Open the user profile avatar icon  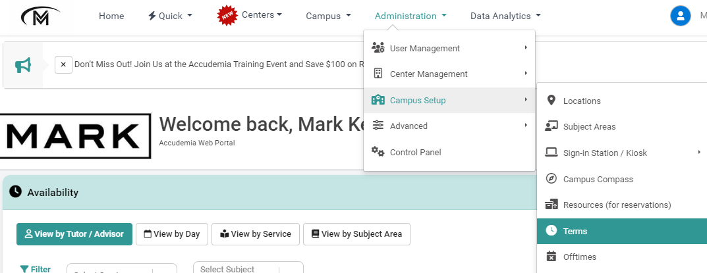click(680, 16)
